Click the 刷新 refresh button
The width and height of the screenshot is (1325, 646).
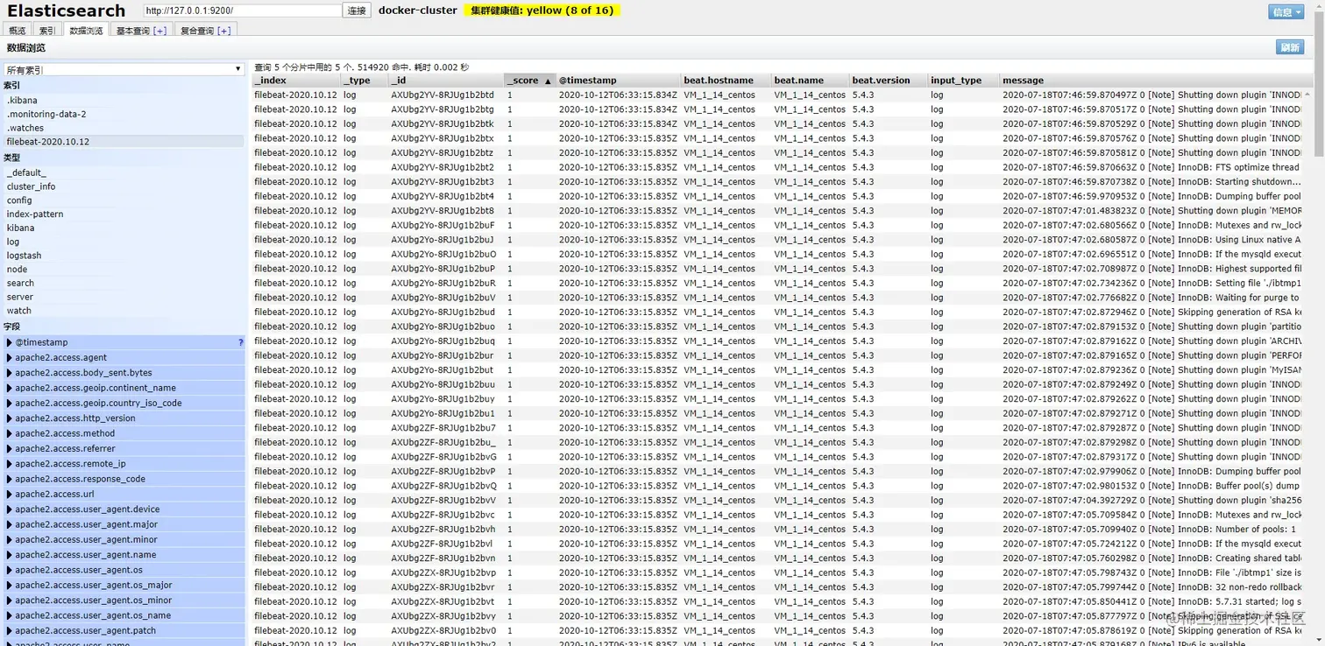(x=1290, y=47)
